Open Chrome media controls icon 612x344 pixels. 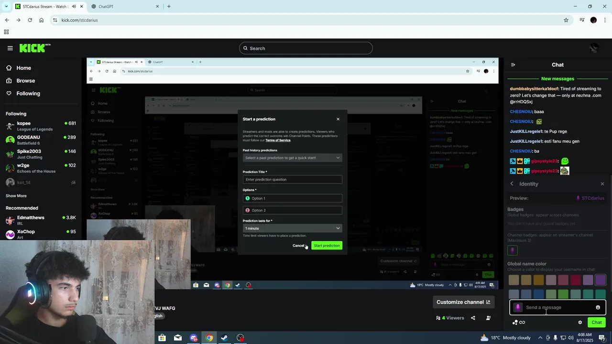pos(582,20)
